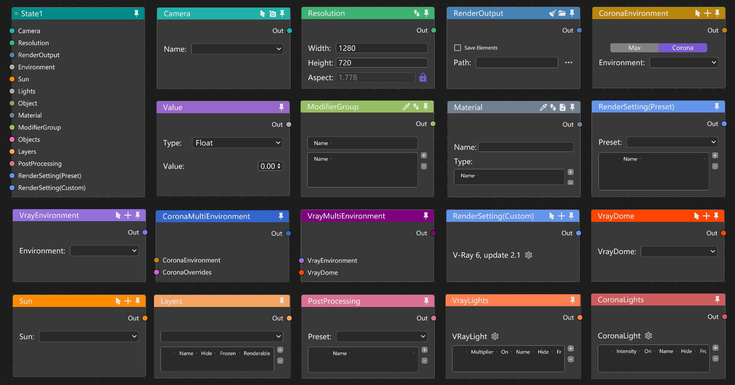
Task: Open V-Ray 6 settings gear in RenderSetting(Custom)
Action: [x=529, y=255]
